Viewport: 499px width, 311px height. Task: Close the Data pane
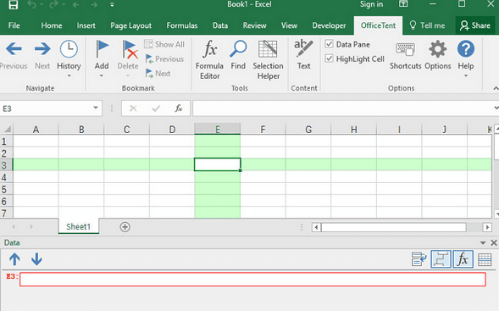[494, 243]
